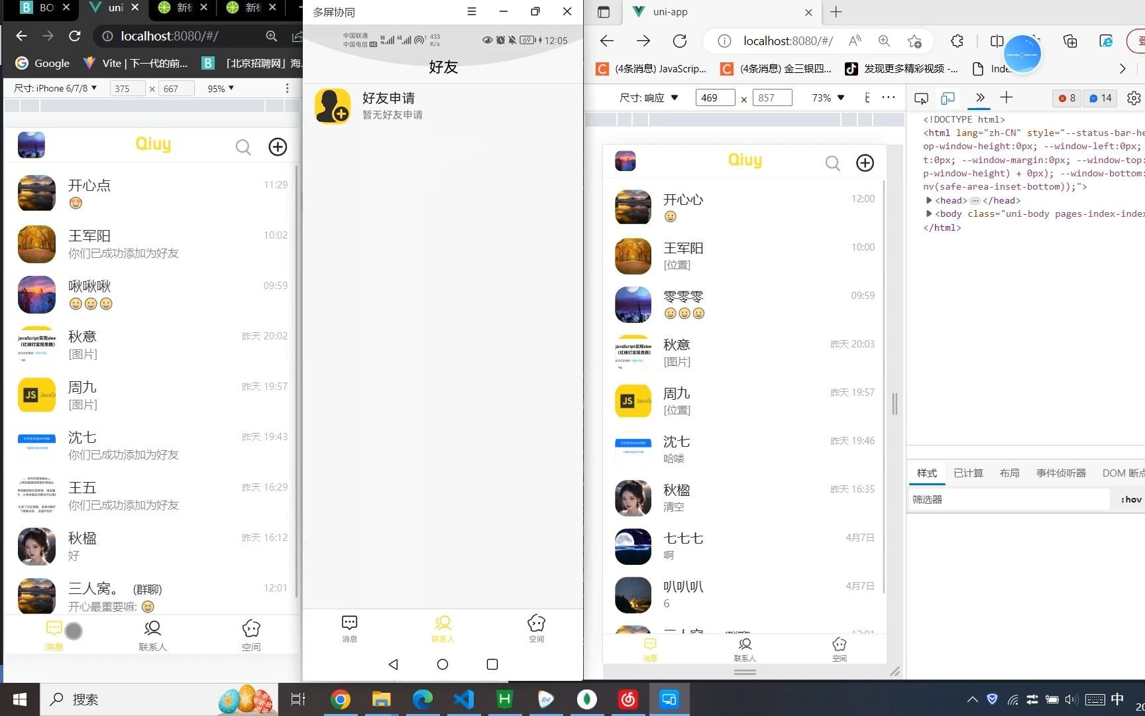1145x716 pixels.
Task: Toggle device emulation in Edge DevTools
Action: tap(948, 98)
